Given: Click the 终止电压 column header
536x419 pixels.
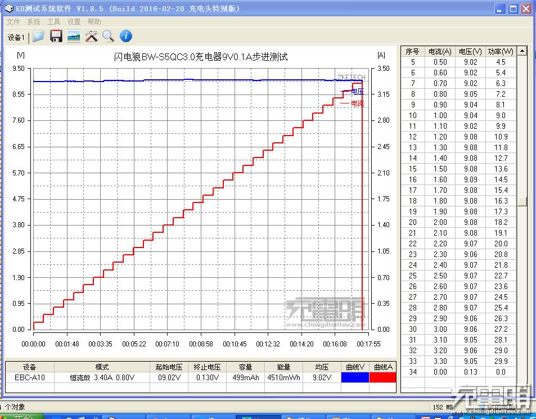Looking at the screenshot, I should point(207,367).
